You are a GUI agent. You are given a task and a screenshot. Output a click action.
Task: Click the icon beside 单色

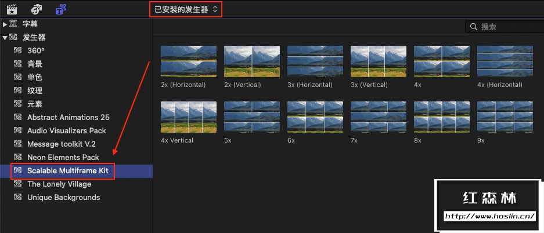point(17,77)
